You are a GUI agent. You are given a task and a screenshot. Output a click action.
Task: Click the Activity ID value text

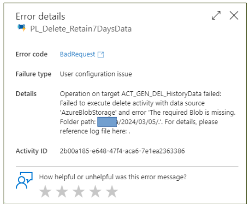tap(122, 151)
